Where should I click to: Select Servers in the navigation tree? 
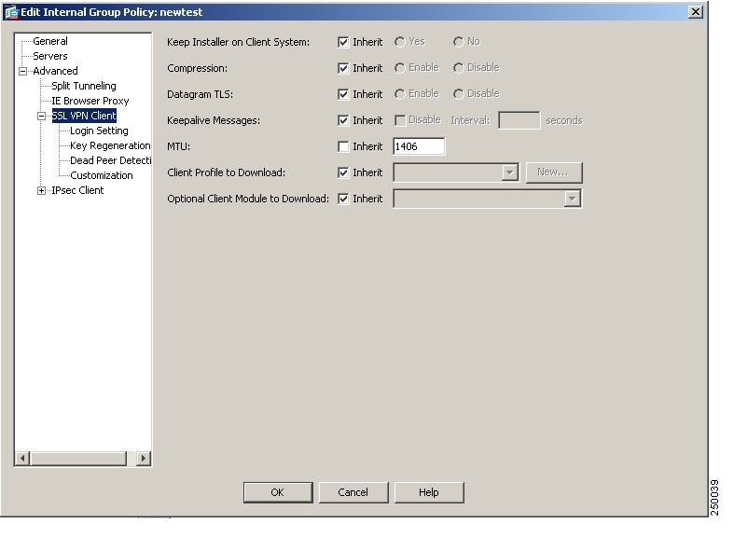pyautogui.click(x=49, y=56)
